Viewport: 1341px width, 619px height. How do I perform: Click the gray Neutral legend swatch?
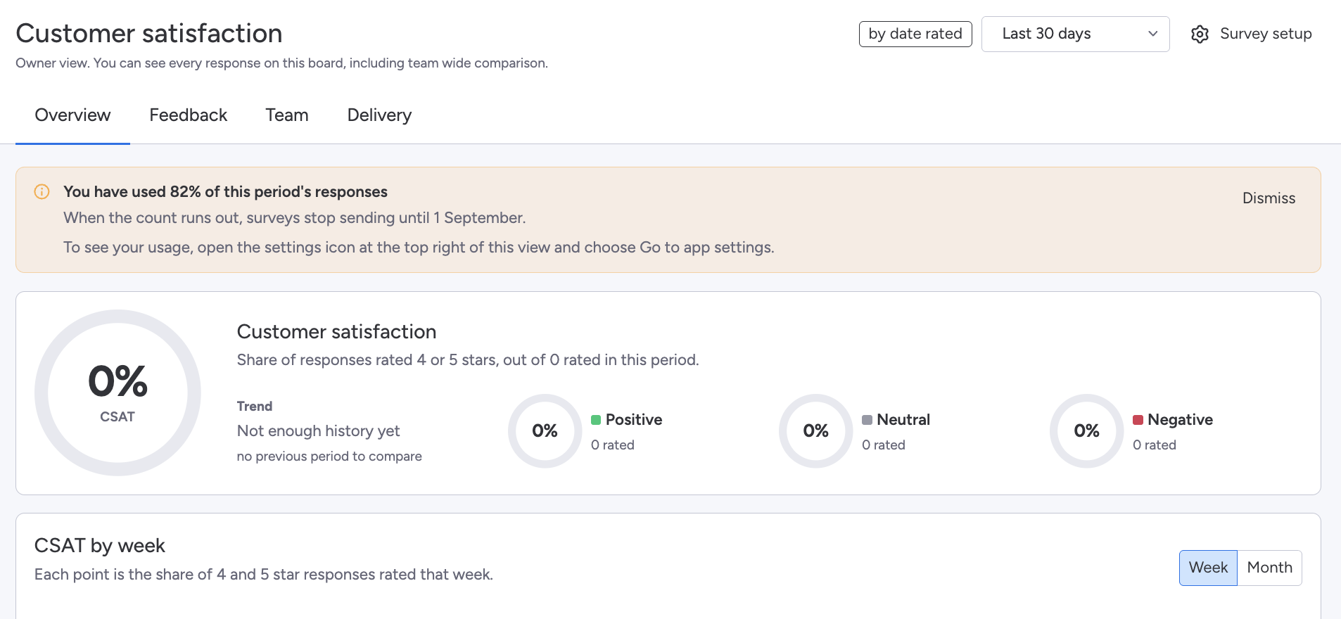pos(867,420)
